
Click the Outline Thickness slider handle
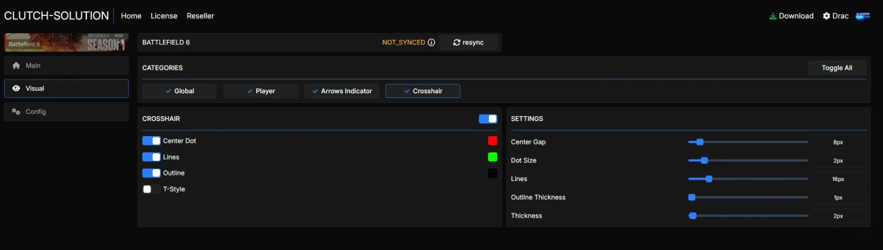click(x=692, y=197)
